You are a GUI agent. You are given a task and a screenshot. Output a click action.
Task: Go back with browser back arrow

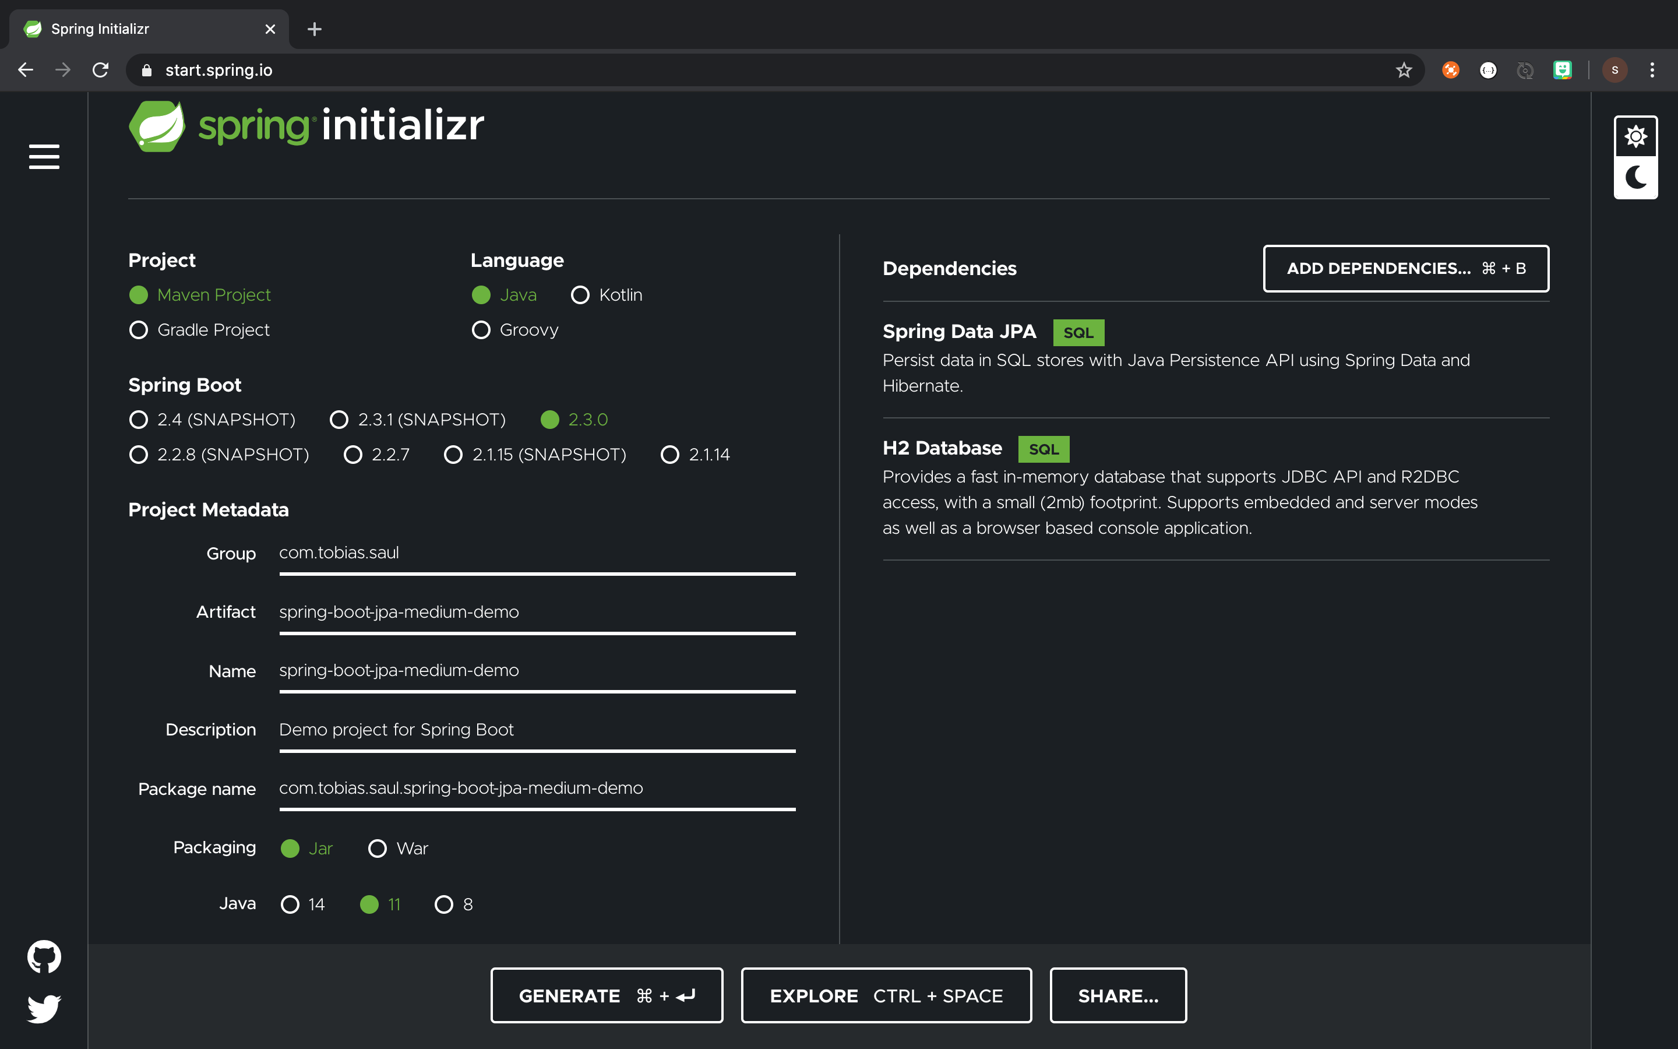(26, 70)
